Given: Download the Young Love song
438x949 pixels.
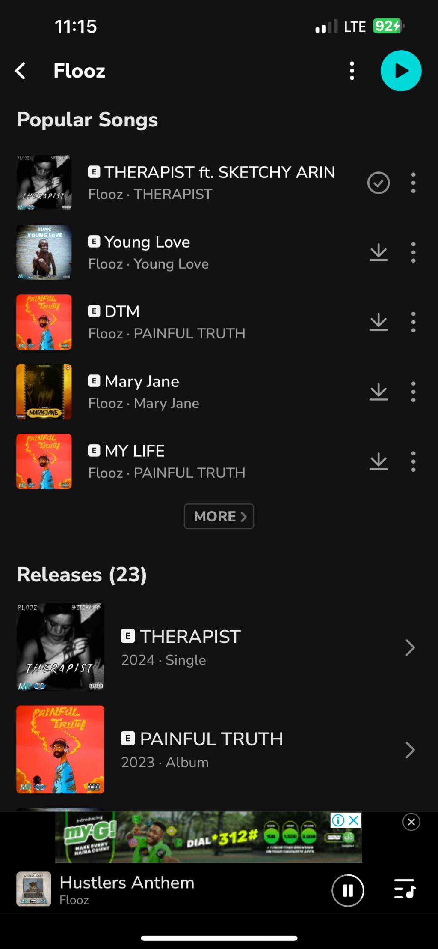Looking at the screenshot, I should point(379,253).
